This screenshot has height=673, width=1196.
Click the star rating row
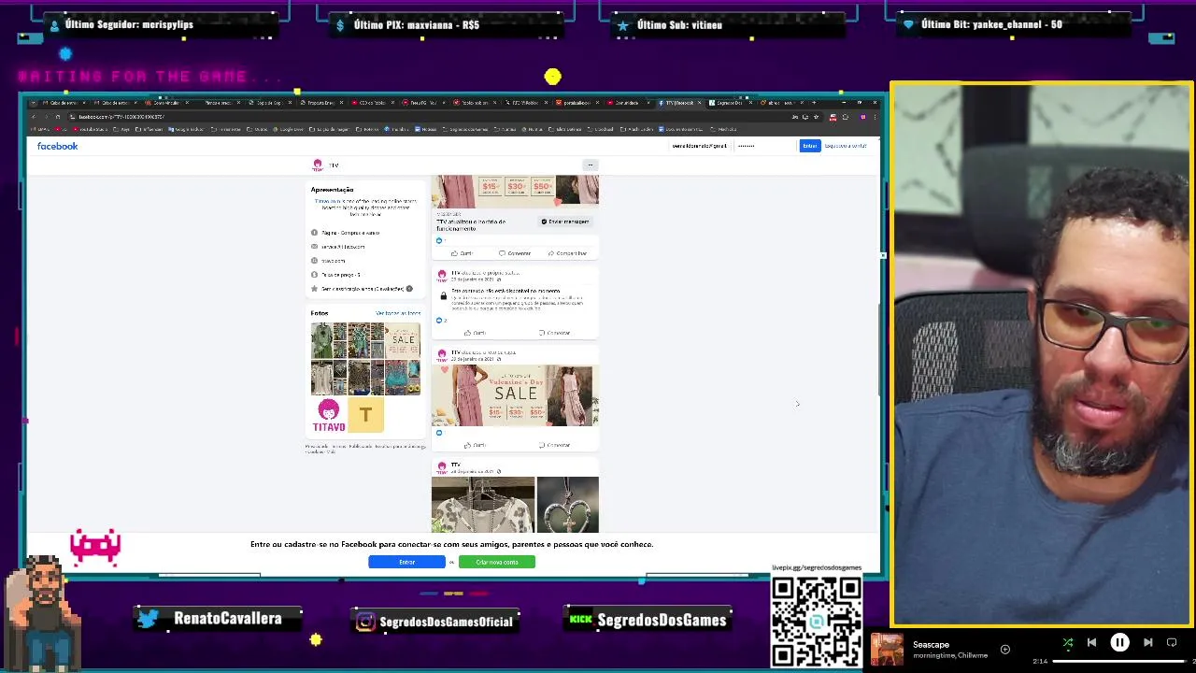pyautogui.click(x=362, y=289)
